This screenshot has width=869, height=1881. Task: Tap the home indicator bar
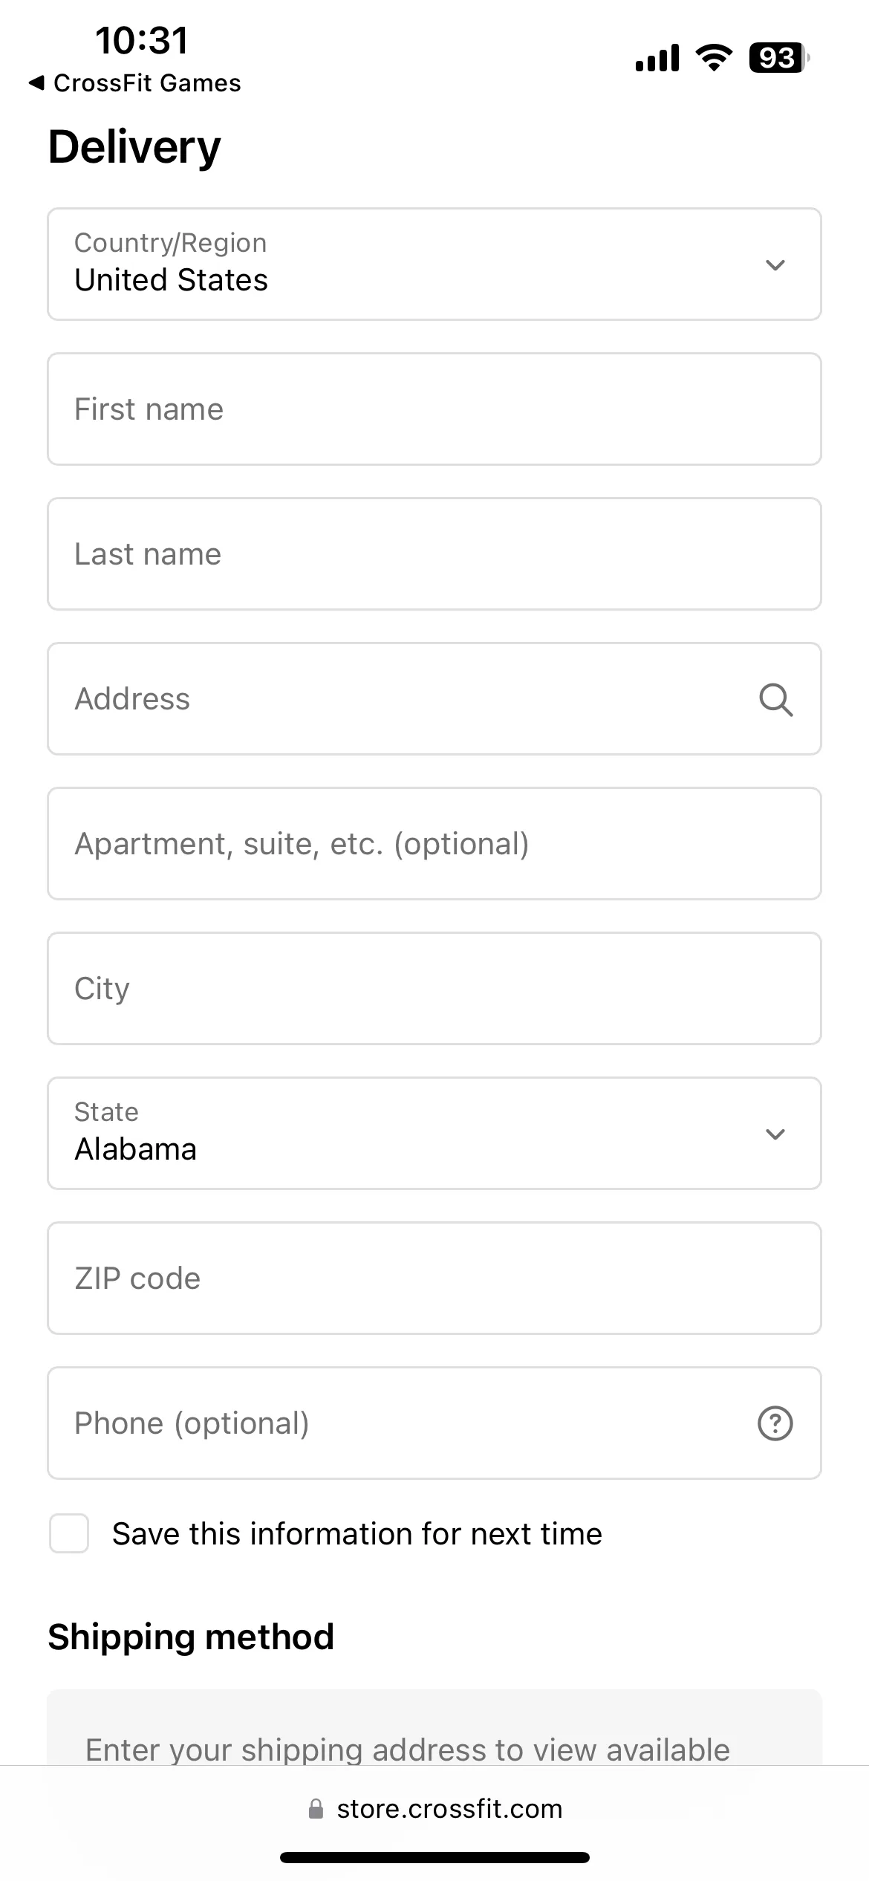click(434, 1858)
